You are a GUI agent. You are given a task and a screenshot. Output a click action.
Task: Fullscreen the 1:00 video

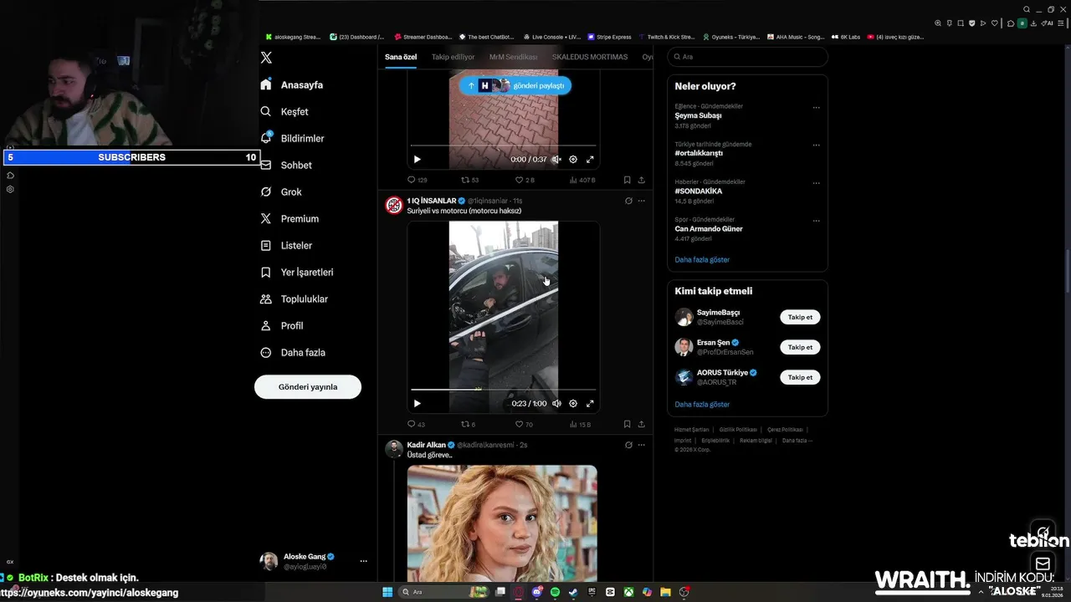tap(590, 403)
